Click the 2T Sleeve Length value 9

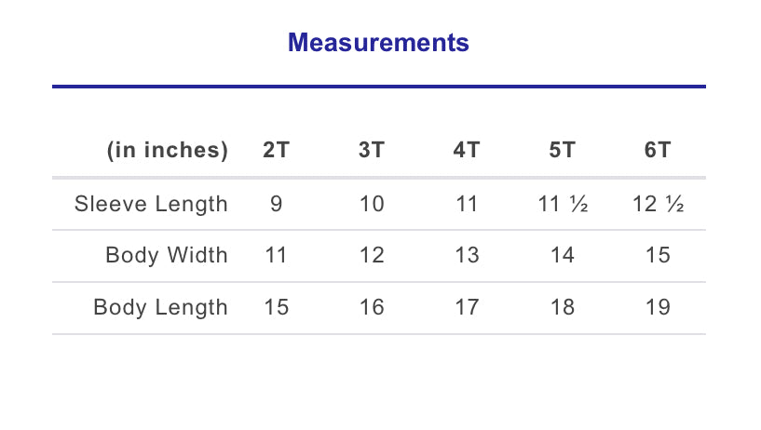point(276,204)
